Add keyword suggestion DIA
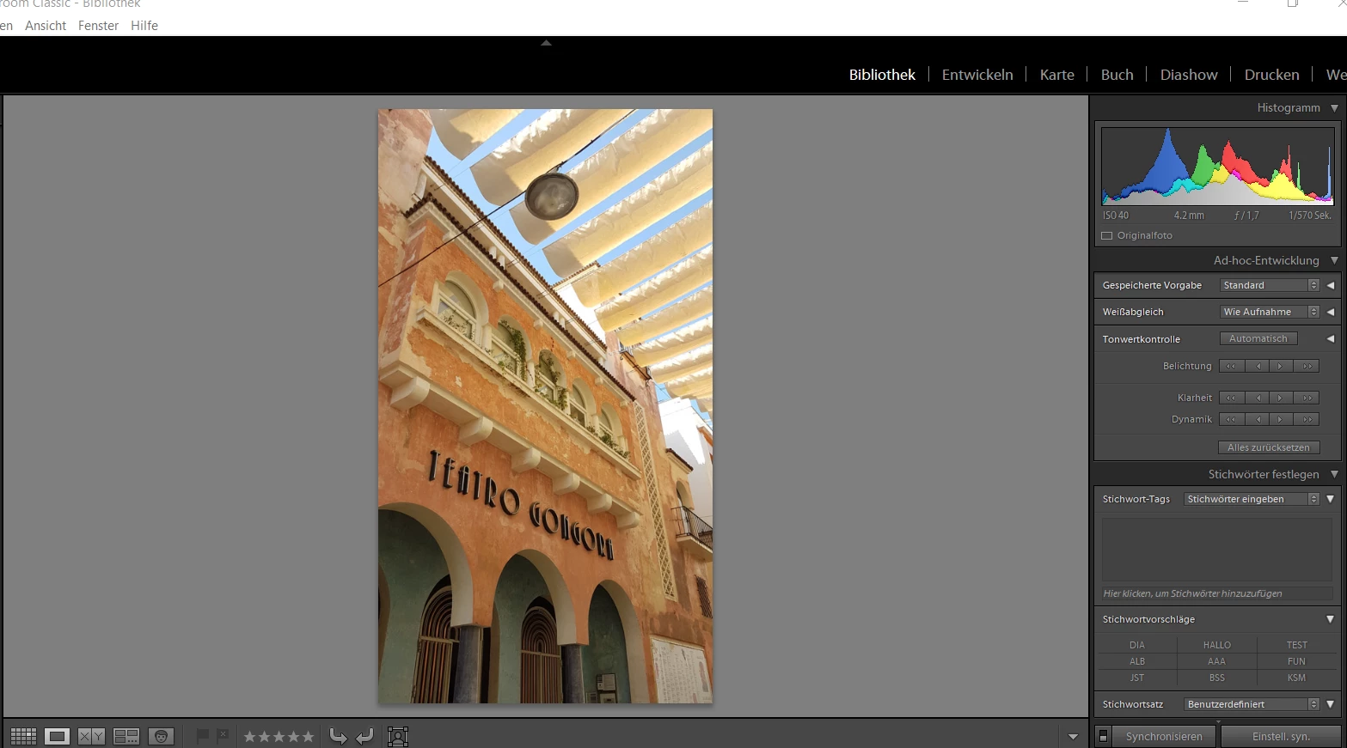 pyautogui.click(x=1137, y=645)
